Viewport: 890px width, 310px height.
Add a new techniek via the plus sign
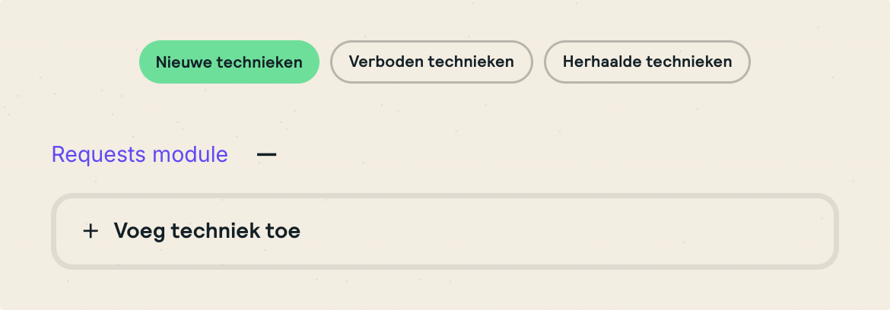pos(91,231)
